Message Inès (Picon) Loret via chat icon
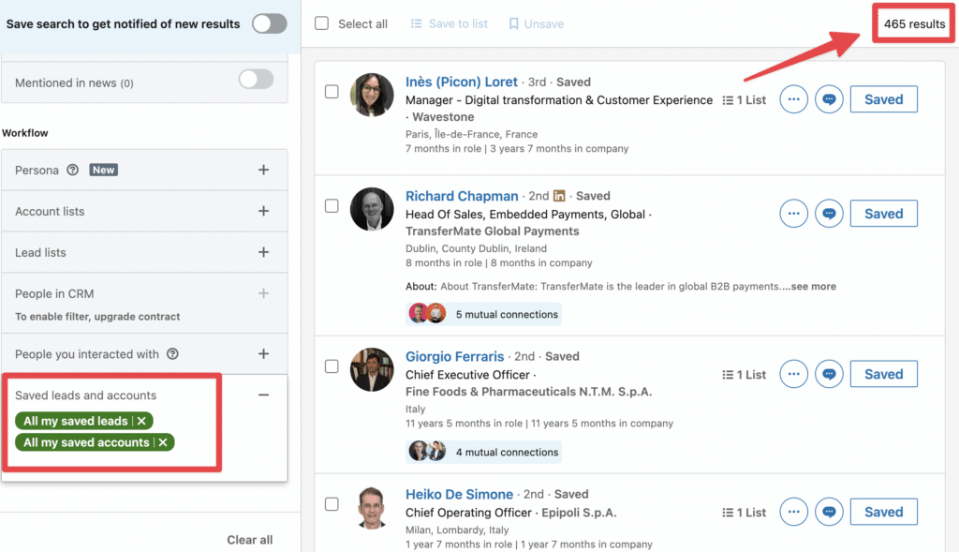Viewport: 959px width, 552px height. [829, 99]
